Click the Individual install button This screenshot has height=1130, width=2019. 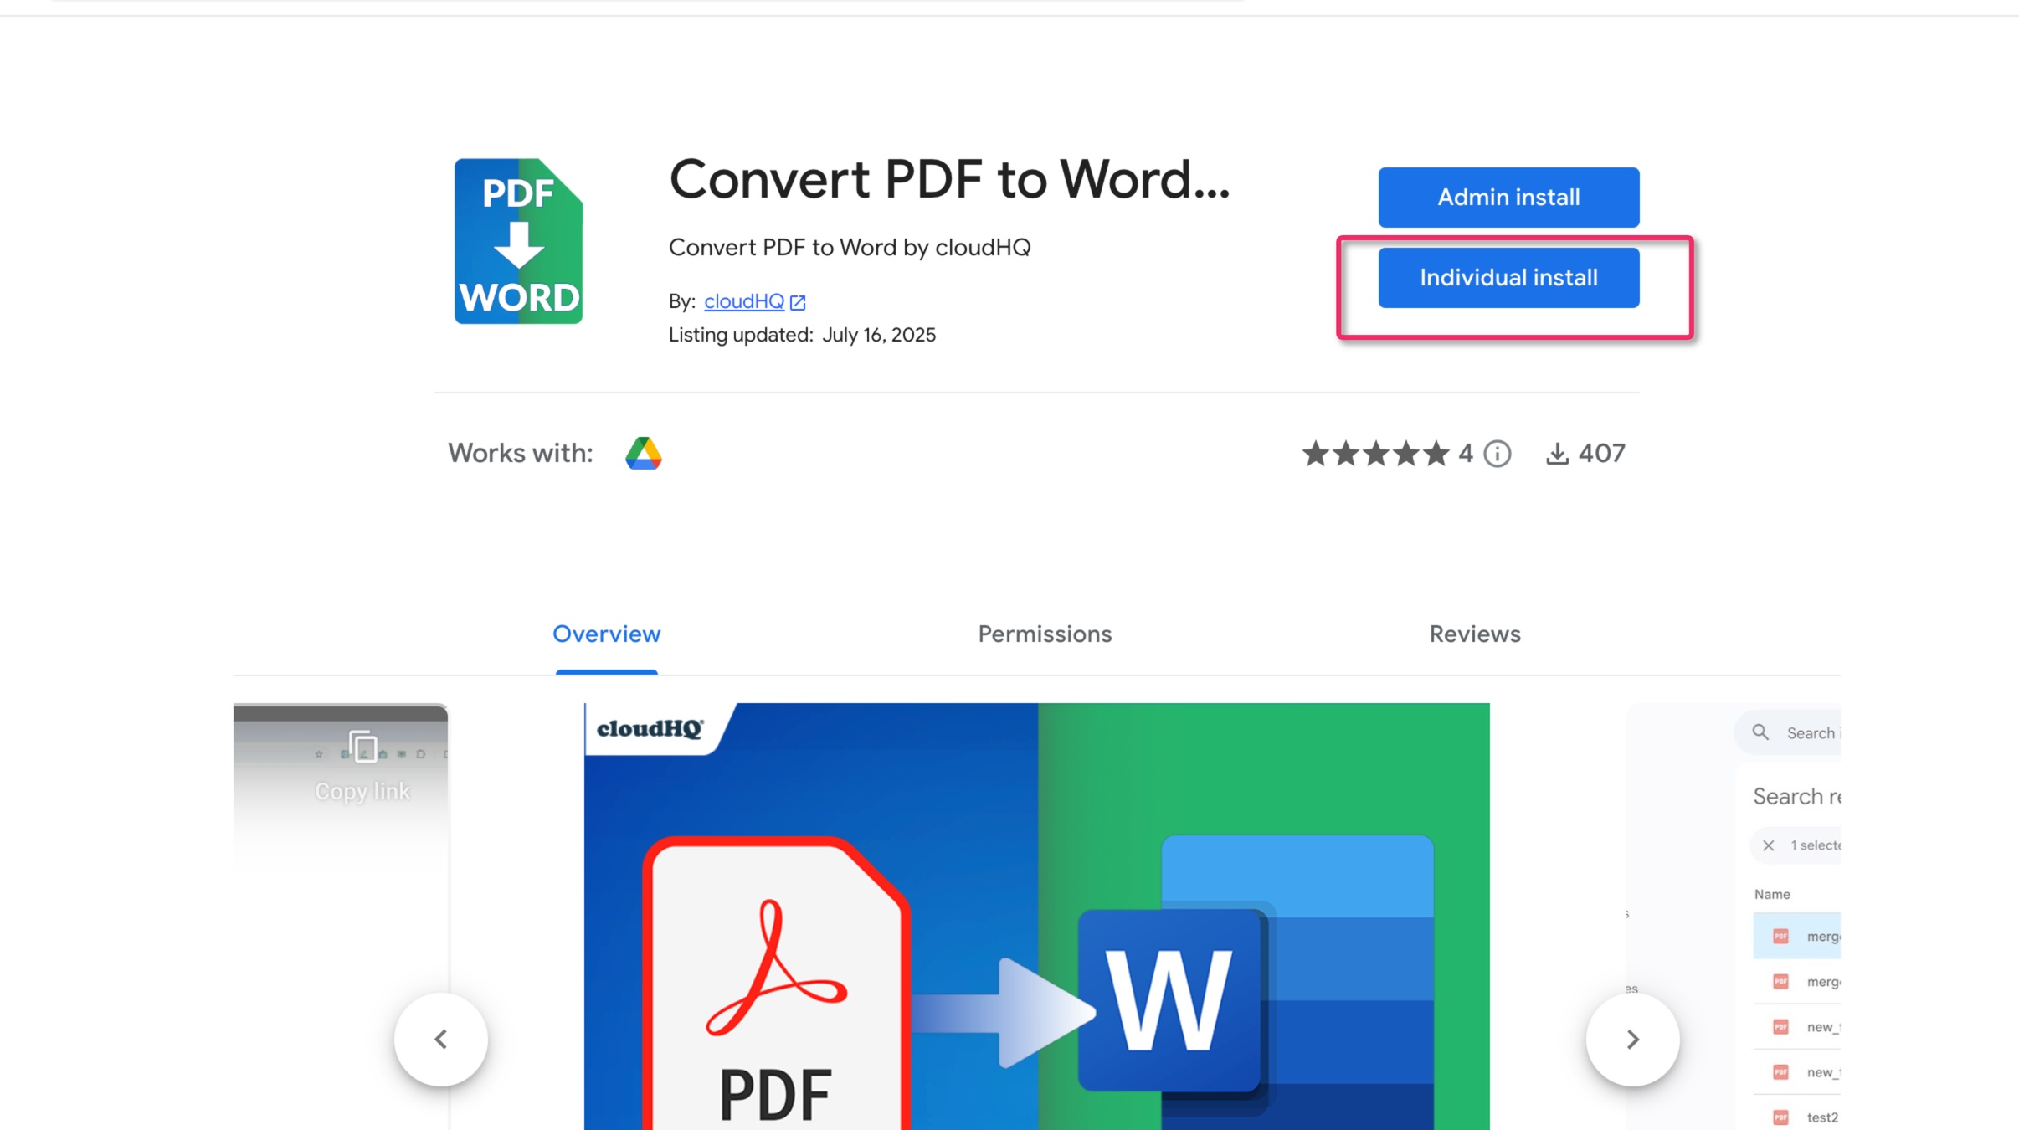pos(1508,278)
